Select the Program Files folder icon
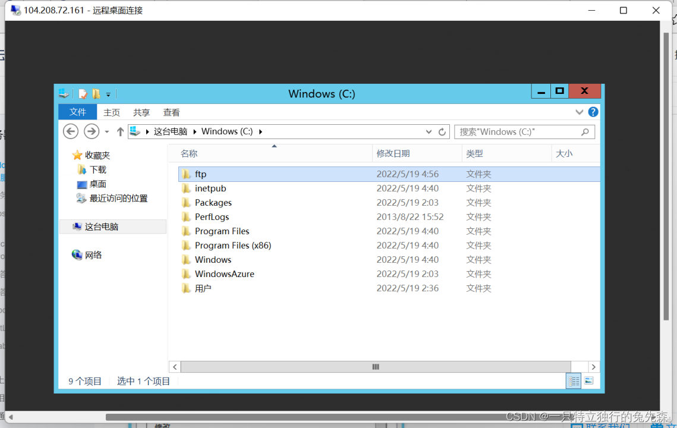 186,231
